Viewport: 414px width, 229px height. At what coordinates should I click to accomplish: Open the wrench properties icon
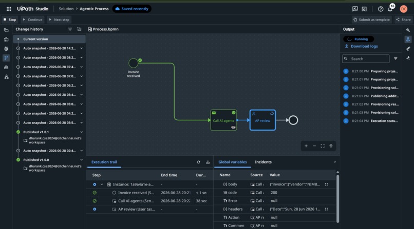pos(408,30)
